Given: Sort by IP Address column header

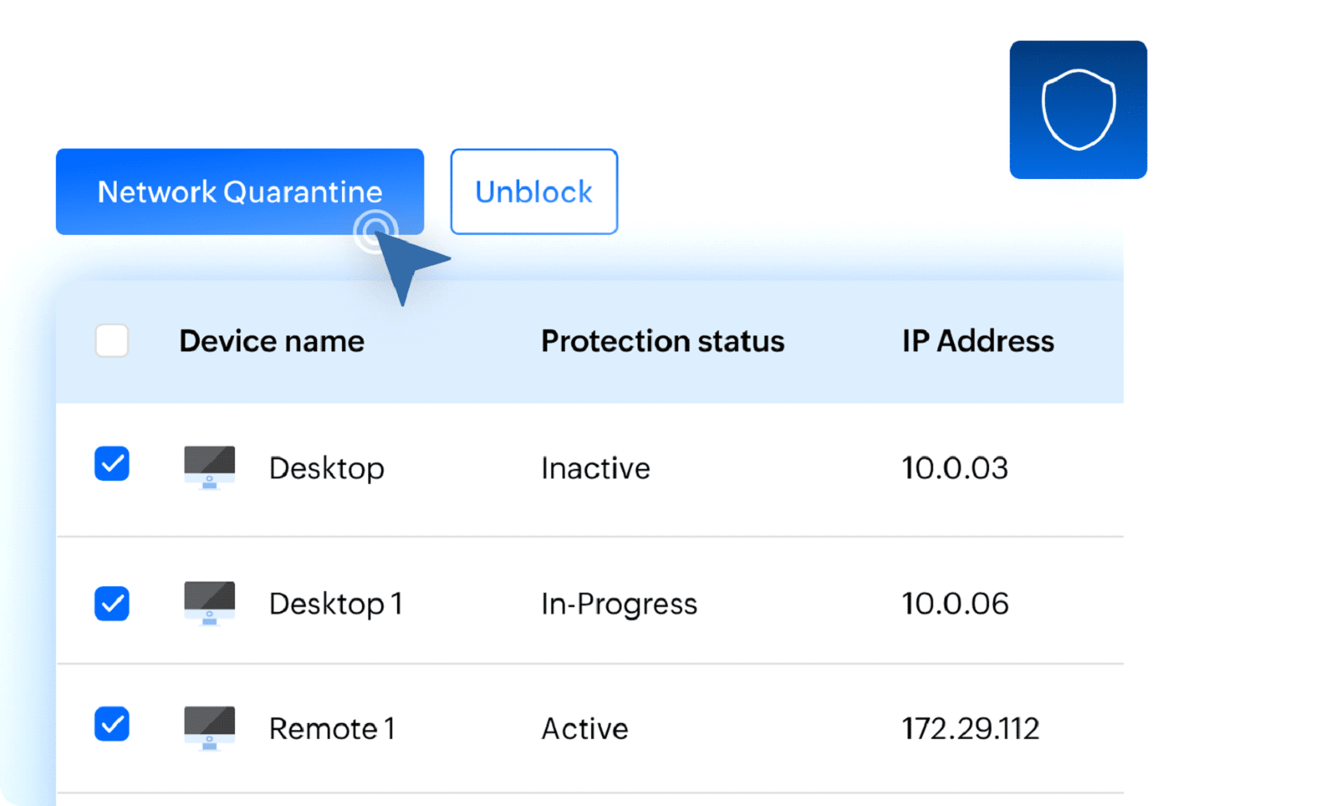Looking at the screenshot, I should (x=977, y=341).
